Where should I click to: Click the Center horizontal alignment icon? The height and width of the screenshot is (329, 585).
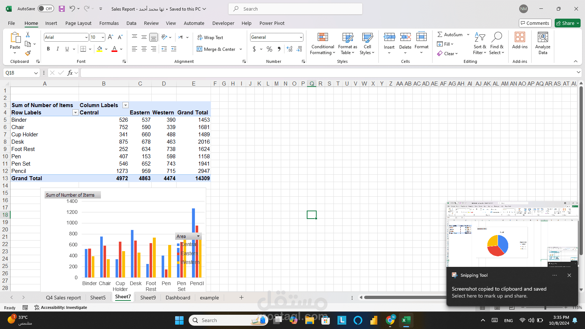coord(144,49)
